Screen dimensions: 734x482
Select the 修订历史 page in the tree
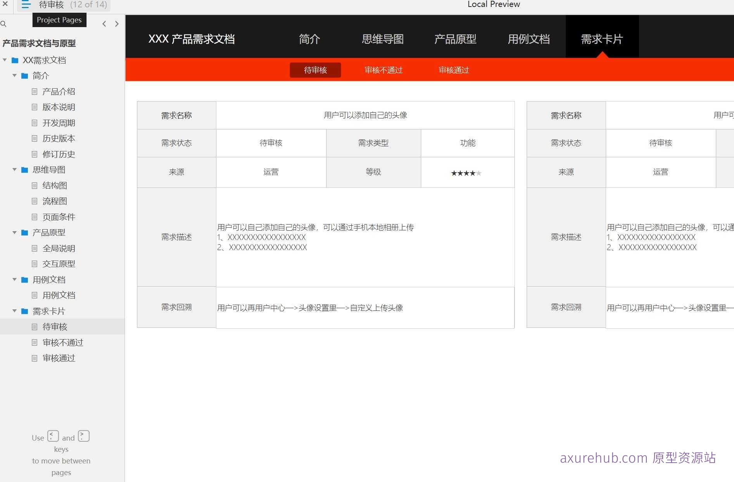coord(58,154)
